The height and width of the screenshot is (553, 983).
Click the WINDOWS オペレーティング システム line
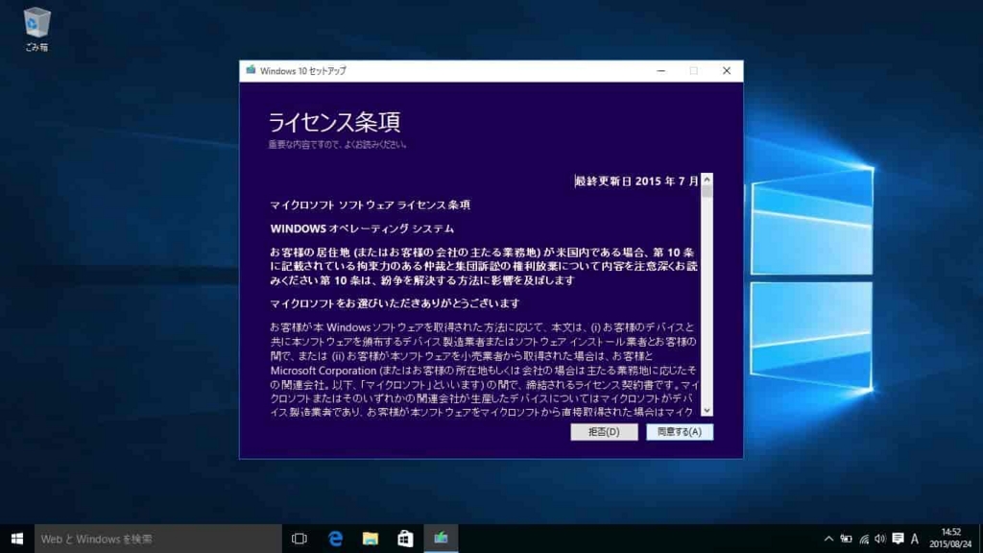tap(362, 228)
